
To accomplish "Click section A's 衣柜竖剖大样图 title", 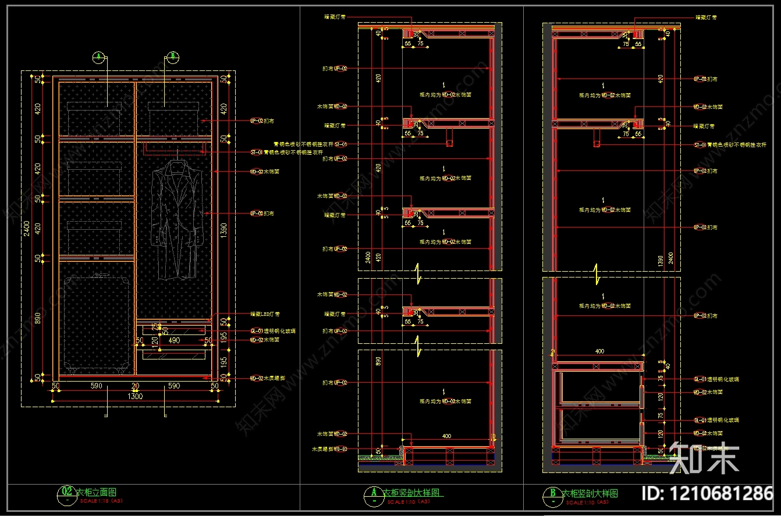I will (413, 493).
